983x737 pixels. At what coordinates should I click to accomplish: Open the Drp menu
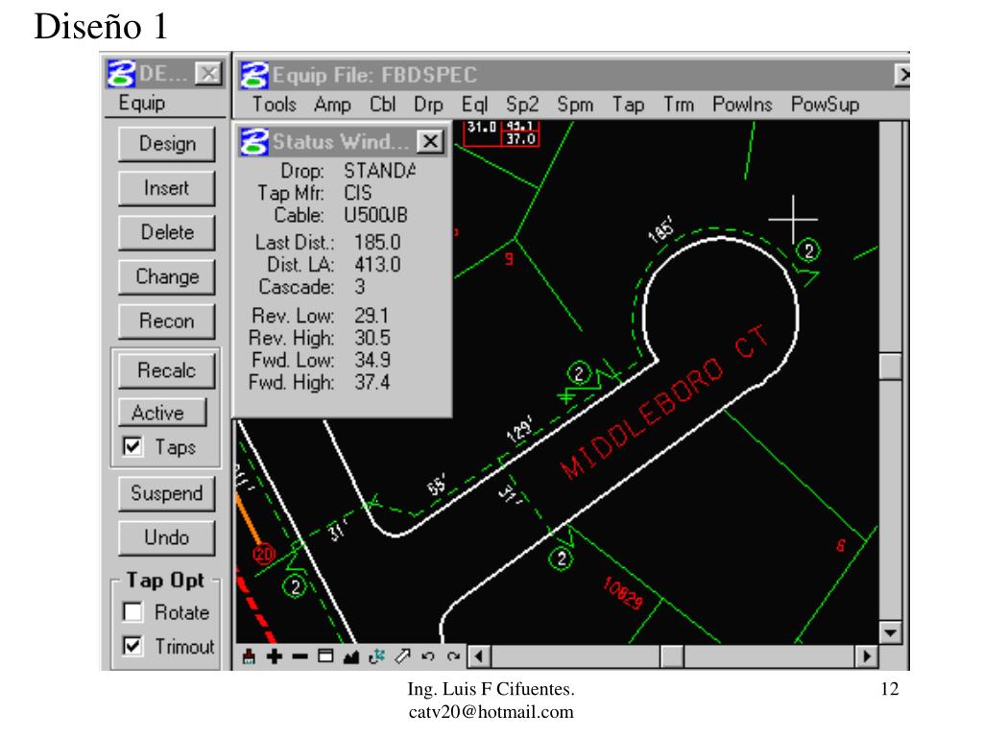[428, 104]
